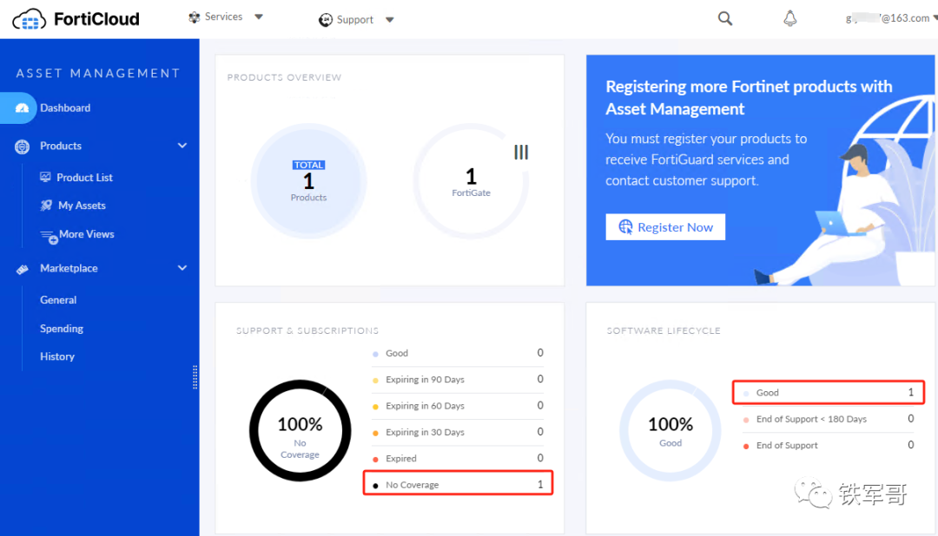Open Product List
Screen dimensions: 938x536
(x=84, y=178)
